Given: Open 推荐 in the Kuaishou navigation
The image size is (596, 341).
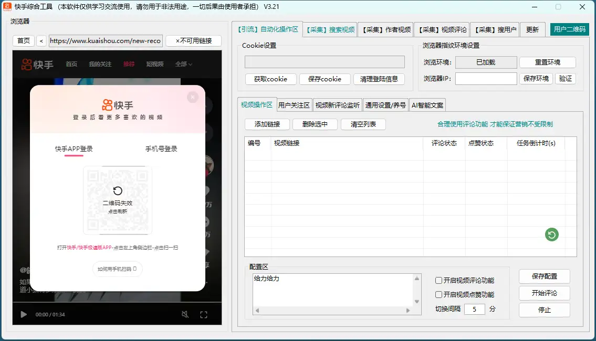Looking at the screenshot, I should point(129,64).
